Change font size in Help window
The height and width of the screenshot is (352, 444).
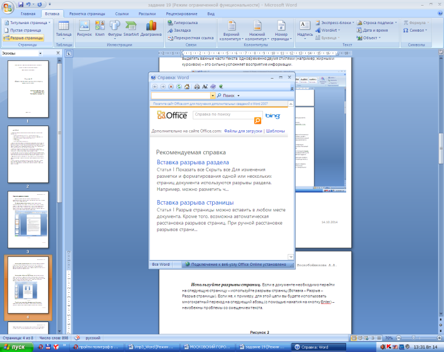[x=205, y=86]
